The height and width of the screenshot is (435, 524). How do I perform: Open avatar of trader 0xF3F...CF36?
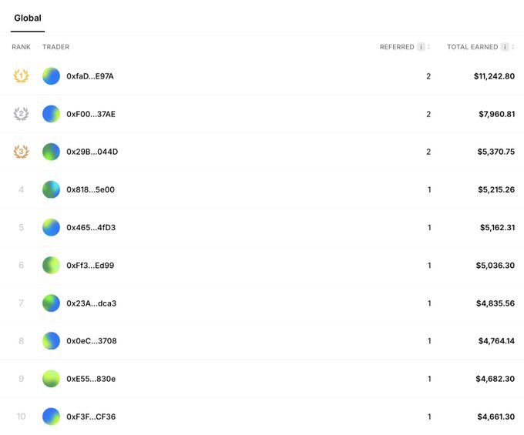coord(51,417)
